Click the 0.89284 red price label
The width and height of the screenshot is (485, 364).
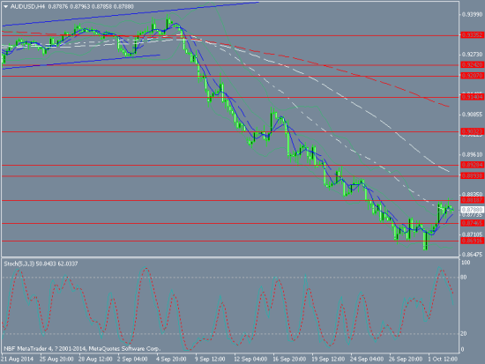pos(472,165)
